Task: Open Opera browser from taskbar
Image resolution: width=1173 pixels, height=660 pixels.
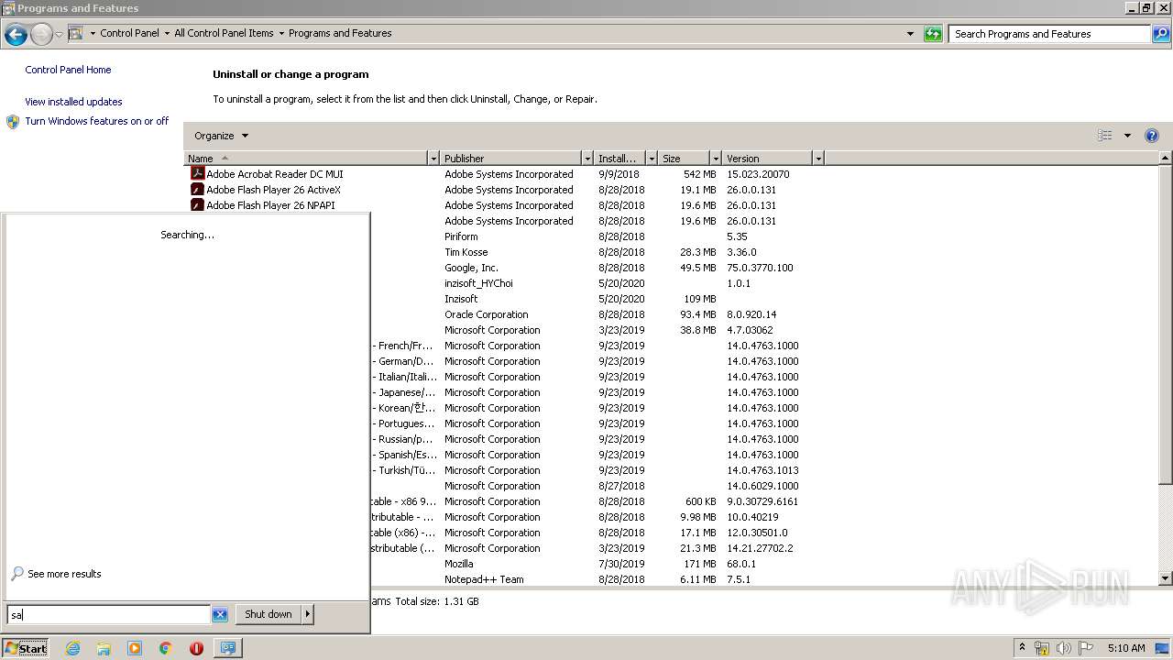Action: [196, 648]
